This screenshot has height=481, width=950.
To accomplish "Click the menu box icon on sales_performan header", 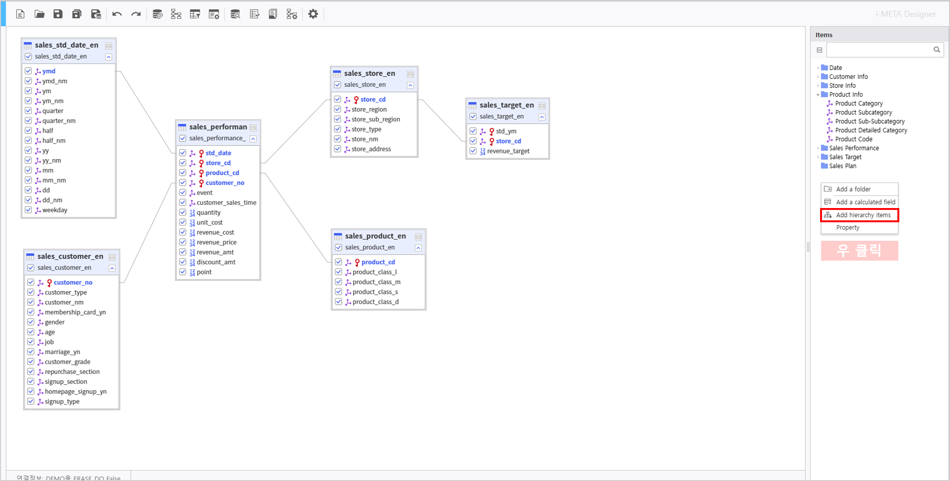I will (253, 128).
